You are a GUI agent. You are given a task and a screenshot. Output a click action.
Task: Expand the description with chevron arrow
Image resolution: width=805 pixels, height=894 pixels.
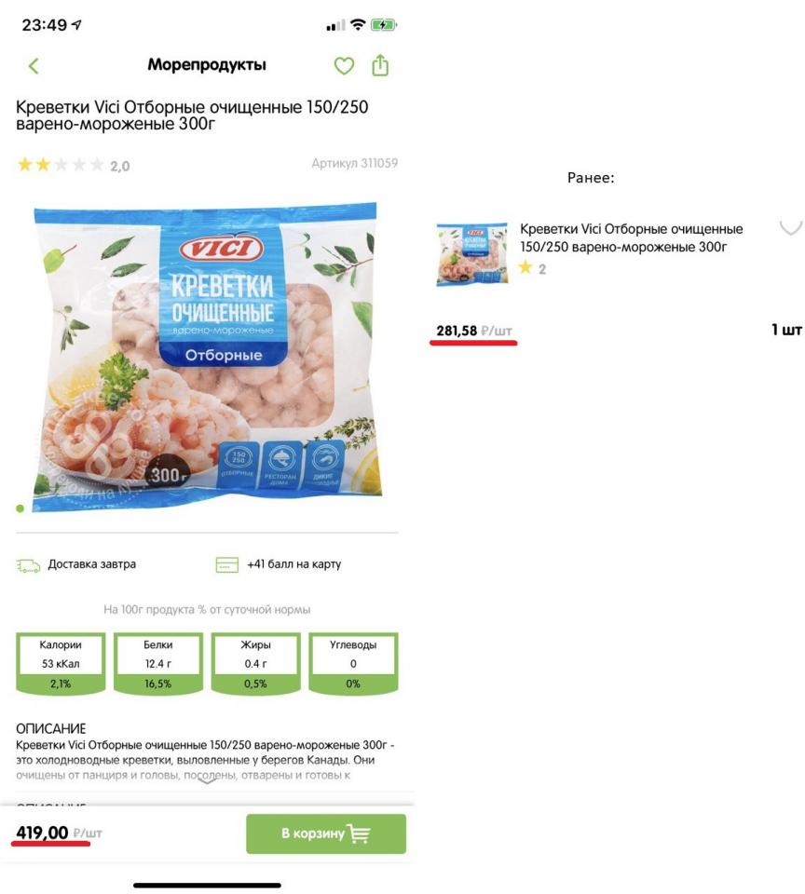(x=207, y=780)
